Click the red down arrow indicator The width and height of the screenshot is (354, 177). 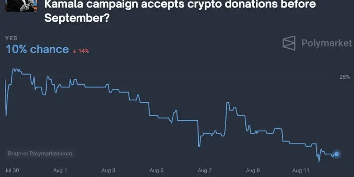coord(75,51)
